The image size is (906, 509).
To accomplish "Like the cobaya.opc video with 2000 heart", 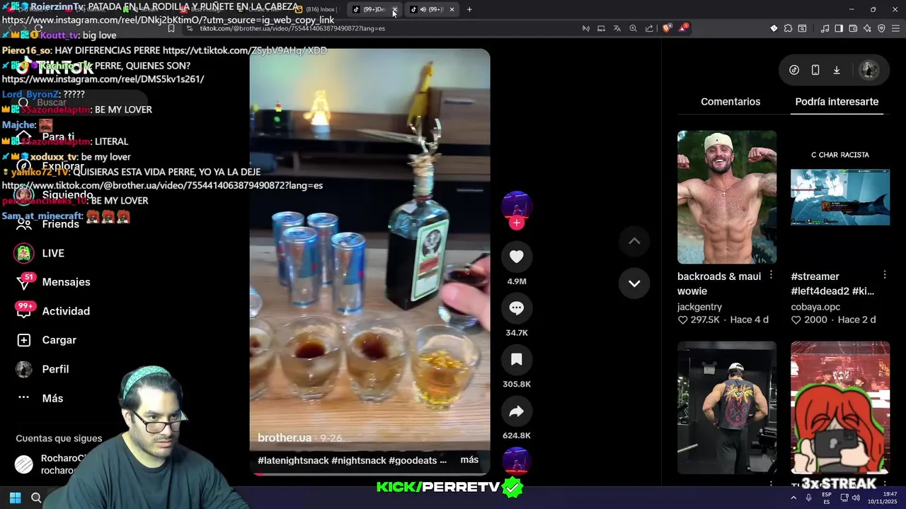I will 796,320.
